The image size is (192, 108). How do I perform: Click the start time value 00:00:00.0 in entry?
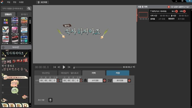(165, 16)
